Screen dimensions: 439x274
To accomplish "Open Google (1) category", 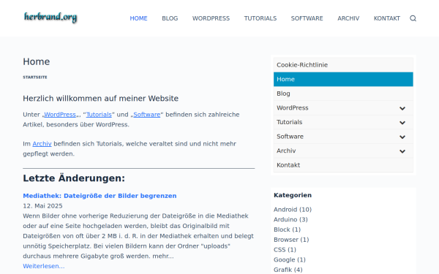I will 290,259.
